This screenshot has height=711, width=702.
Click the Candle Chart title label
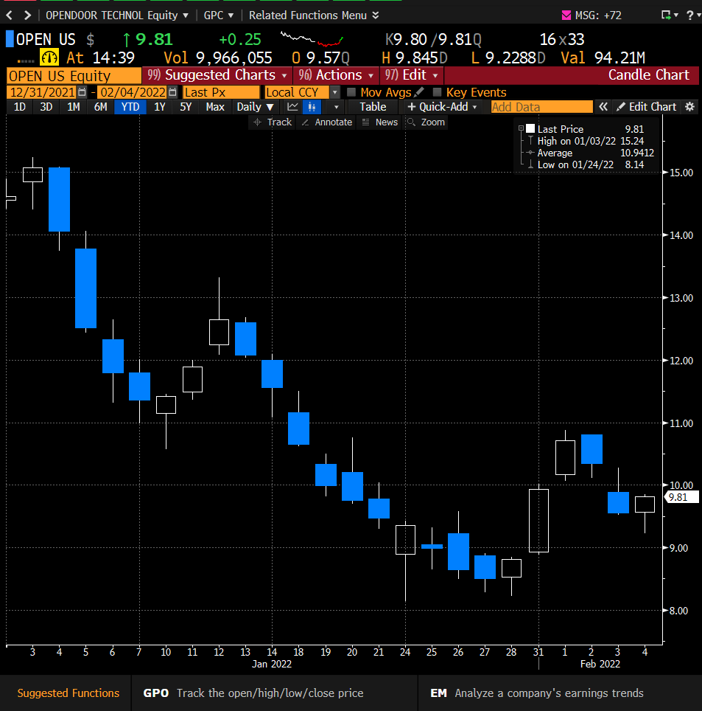point(648,74)
